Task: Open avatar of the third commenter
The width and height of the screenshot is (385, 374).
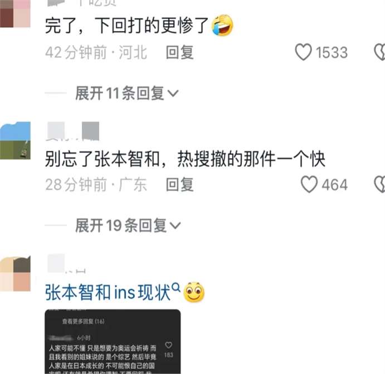Action: coord(15,273)
